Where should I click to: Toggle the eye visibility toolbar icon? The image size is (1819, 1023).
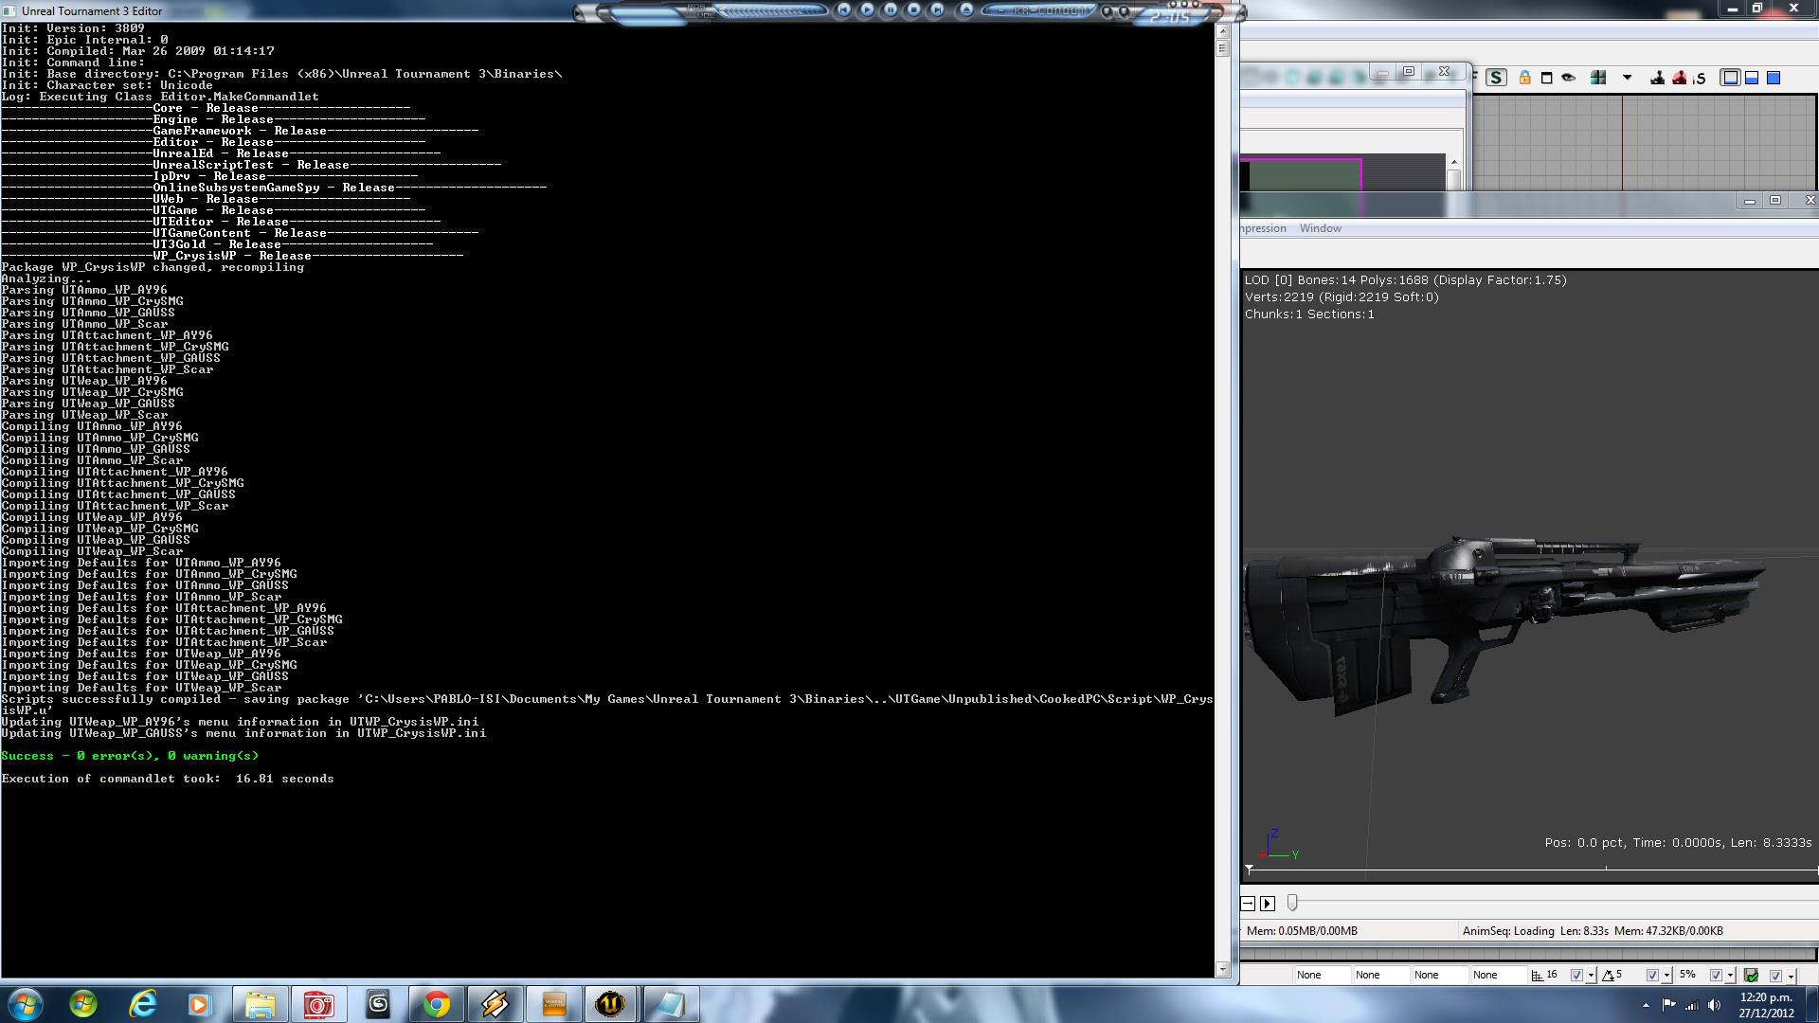coord(1569,78)
